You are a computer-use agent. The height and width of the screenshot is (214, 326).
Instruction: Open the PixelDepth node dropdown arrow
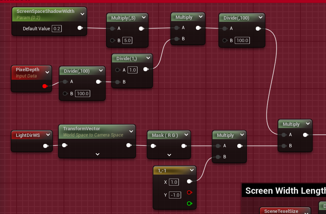47,72
